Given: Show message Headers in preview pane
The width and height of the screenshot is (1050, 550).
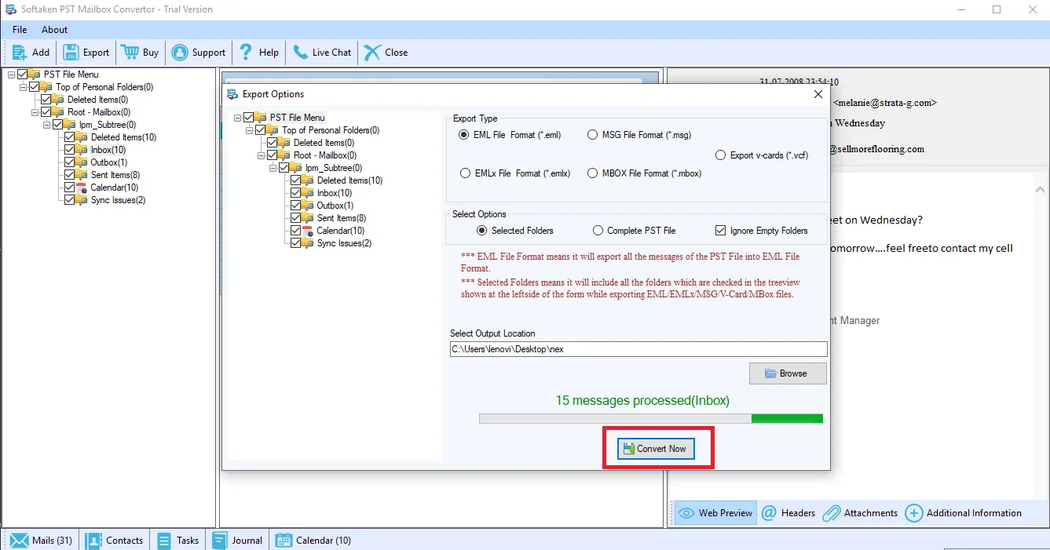Looking at the screenshot, I should 789,513.
